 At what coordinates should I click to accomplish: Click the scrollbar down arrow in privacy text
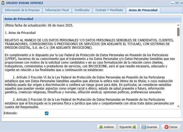click(x=178, y=106)
